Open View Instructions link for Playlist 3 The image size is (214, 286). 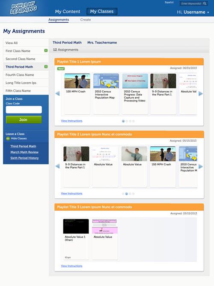[x=71, y=266]
